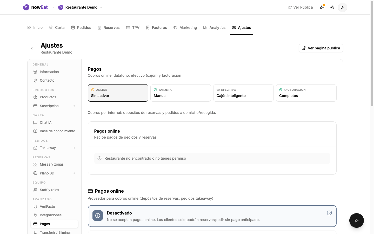Click the warning icon in the error banner
This screenshot has height=234, width=374.
pyautogui.click(x=99, y=158)
